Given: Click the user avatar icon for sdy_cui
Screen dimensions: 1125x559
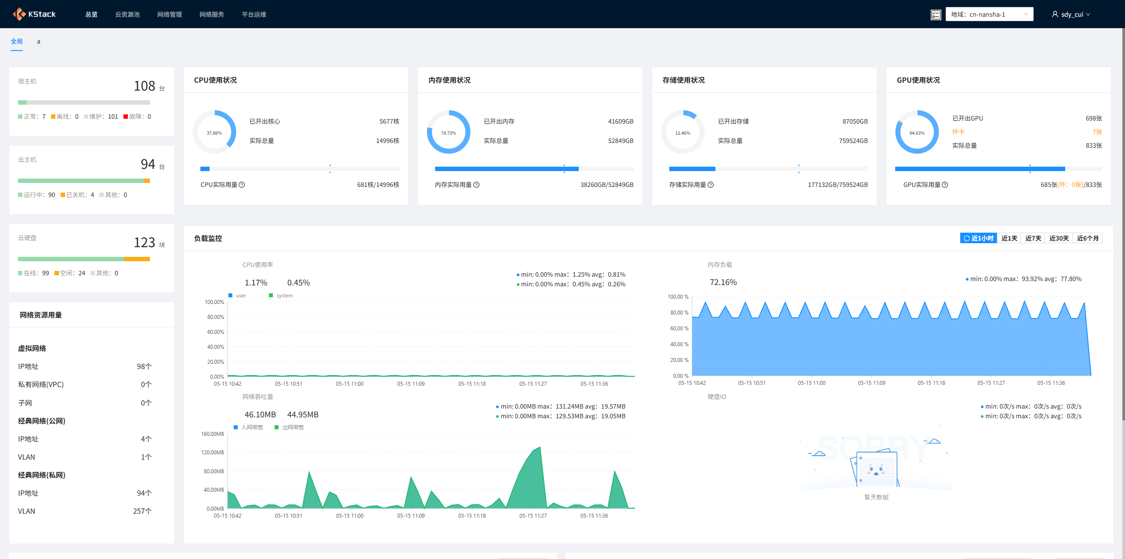Looking at the screenshot, I should (x=1055, y=14).
